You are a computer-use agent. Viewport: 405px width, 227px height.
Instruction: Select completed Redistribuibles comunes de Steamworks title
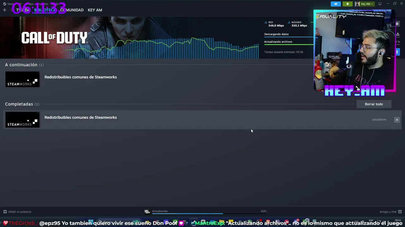pos(81,117)
